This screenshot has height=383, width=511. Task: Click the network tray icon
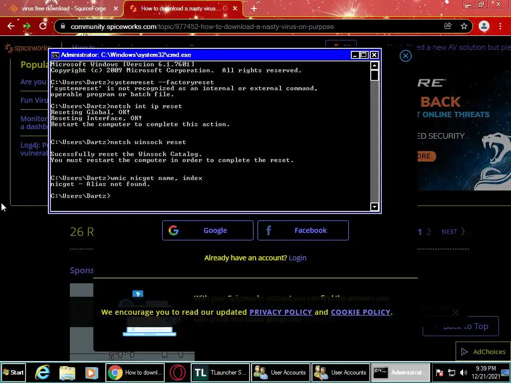[451, 373]
